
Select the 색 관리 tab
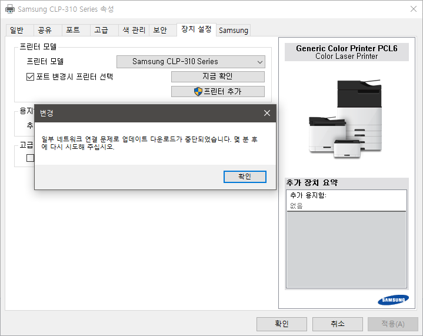(x=134, y=30)
